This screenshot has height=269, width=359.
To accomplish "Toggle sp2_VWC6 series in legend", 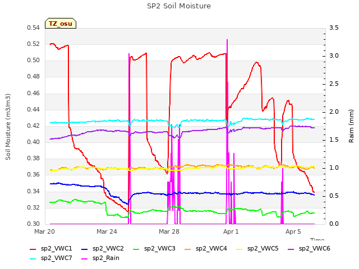I will point(309,249).
